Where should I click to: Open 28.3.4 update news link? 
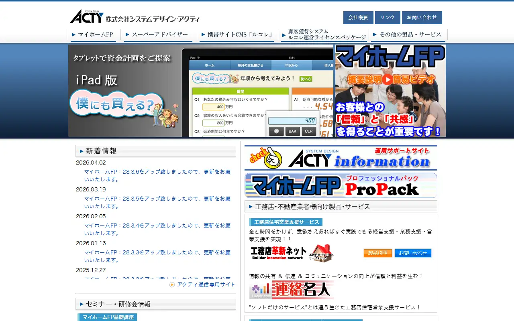click(x=157, y=230)
